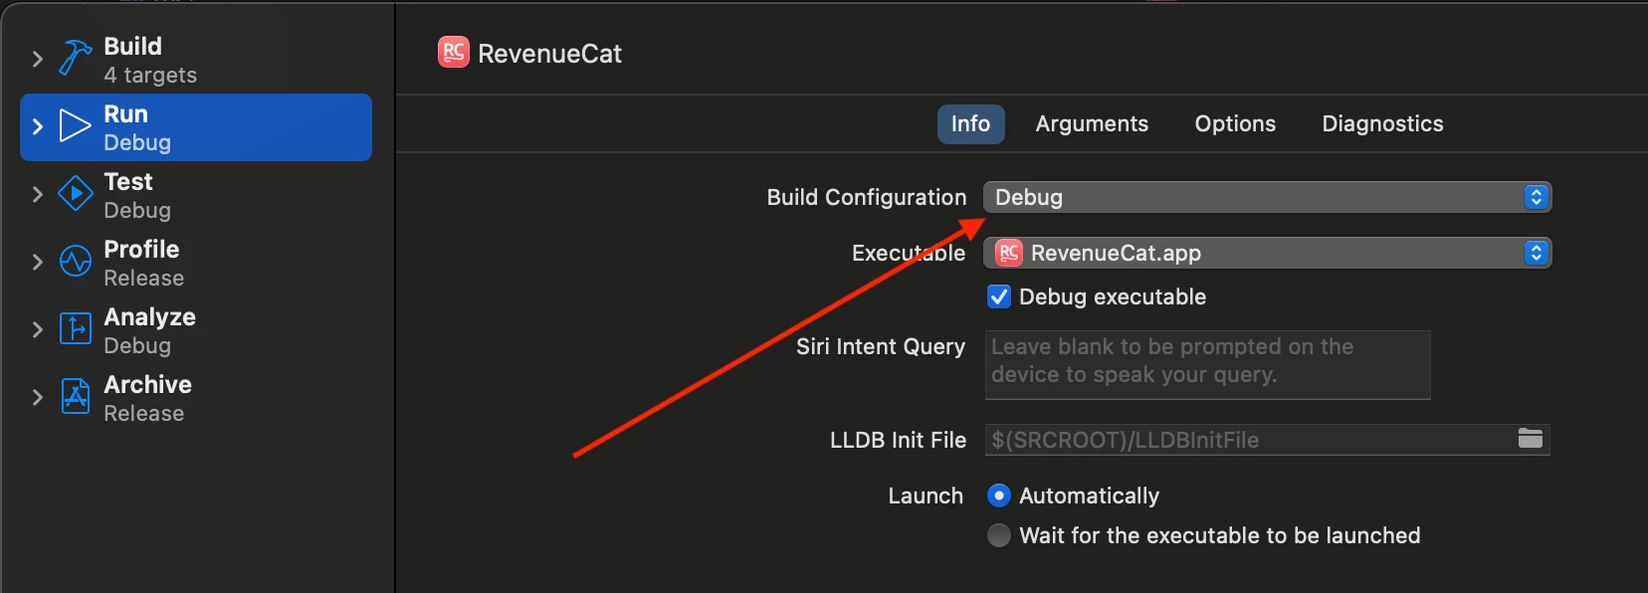Click the LLDB Init File path field
Screen dimensions: 1648x593
1248,440
